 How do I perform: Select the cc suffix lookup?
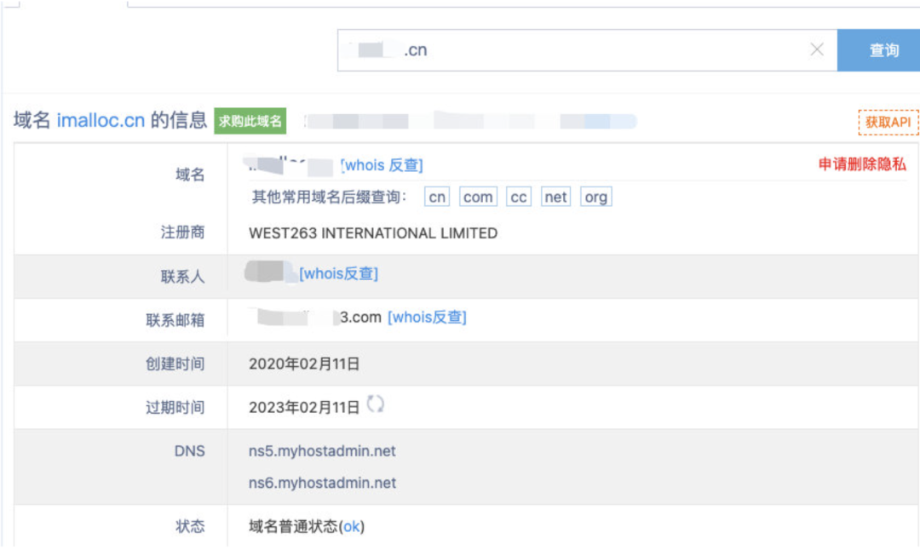coord(518,197)
